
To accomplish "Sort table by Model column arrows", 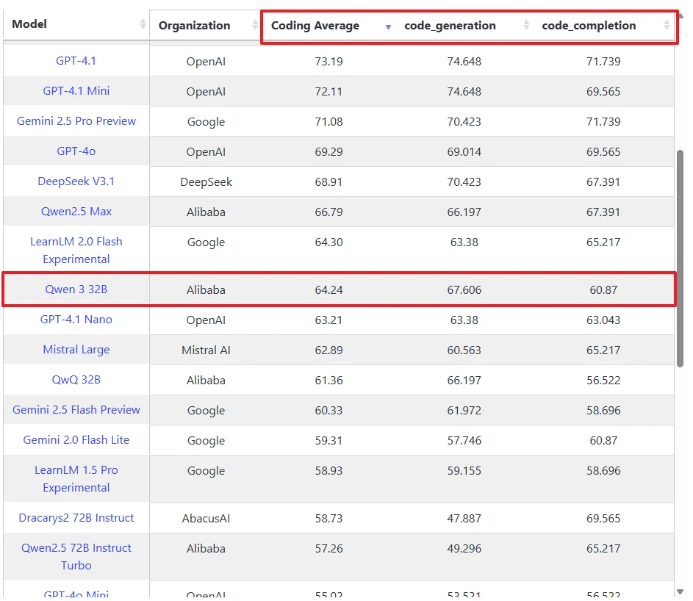I will tap(143, 24).
